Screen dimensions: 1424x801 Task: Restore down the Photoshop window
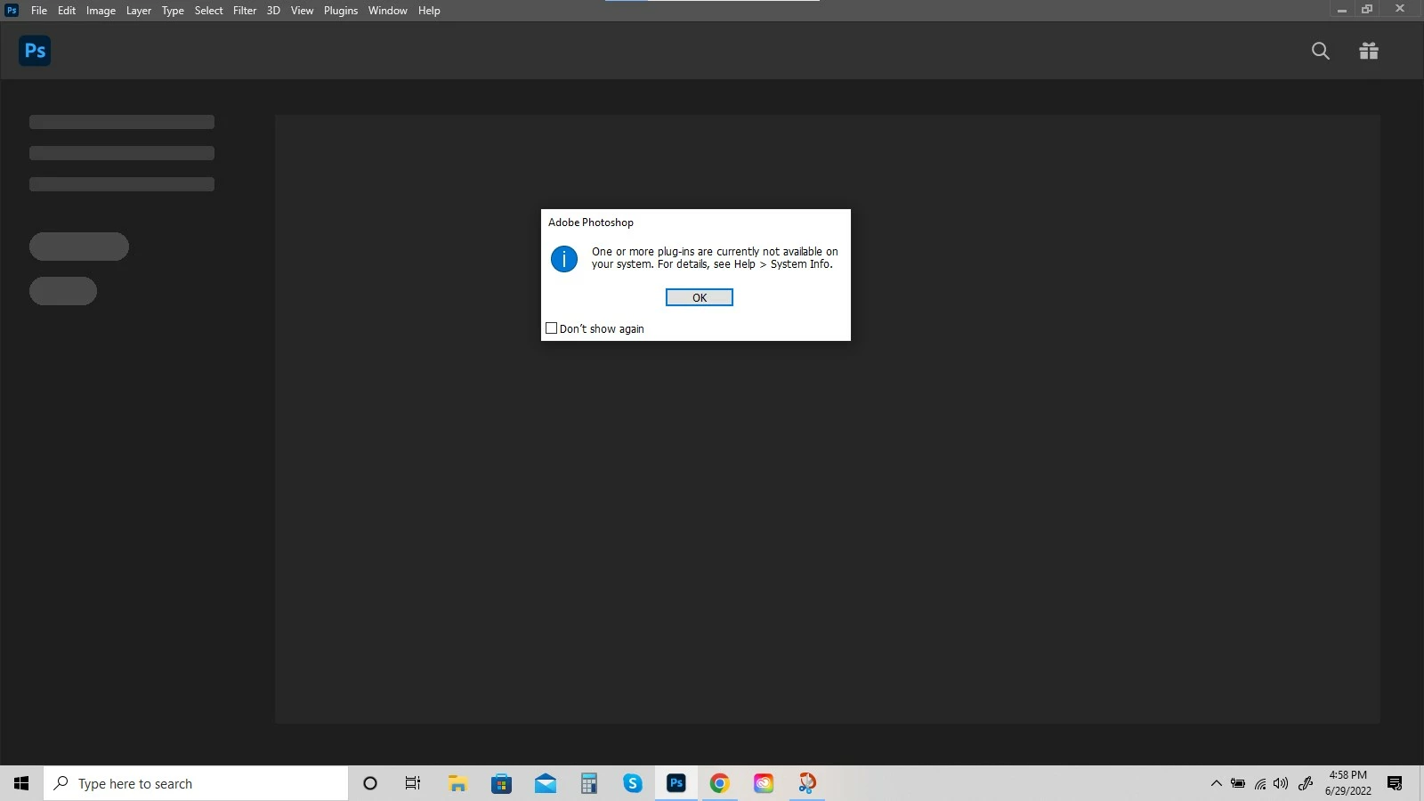(1367, 10)
